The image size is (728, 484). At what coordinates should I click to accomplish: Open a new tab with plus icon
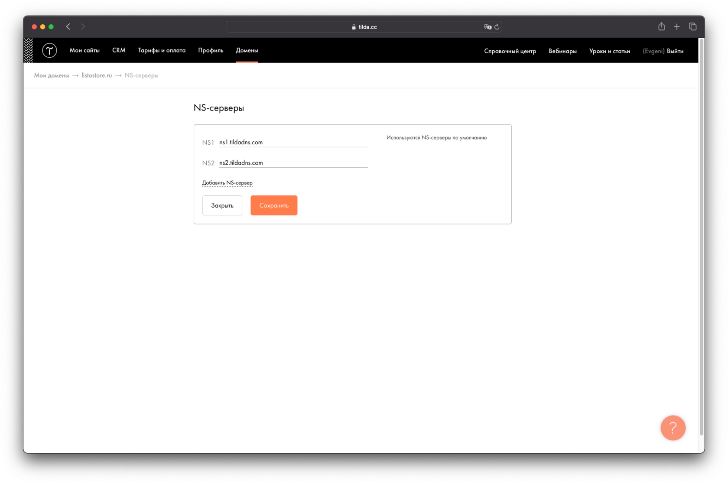pos(677,27)
